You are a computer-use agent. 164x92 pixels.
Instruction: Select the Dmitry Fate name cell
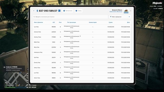pos(37,63)
